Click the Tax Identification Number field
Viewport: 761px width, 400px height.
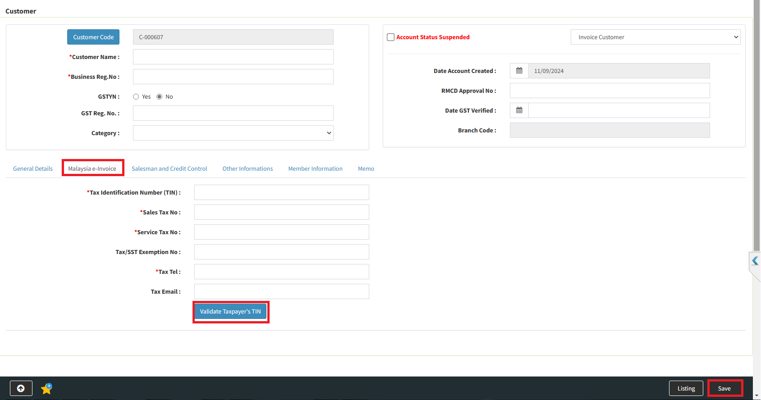tap(281, 192)
